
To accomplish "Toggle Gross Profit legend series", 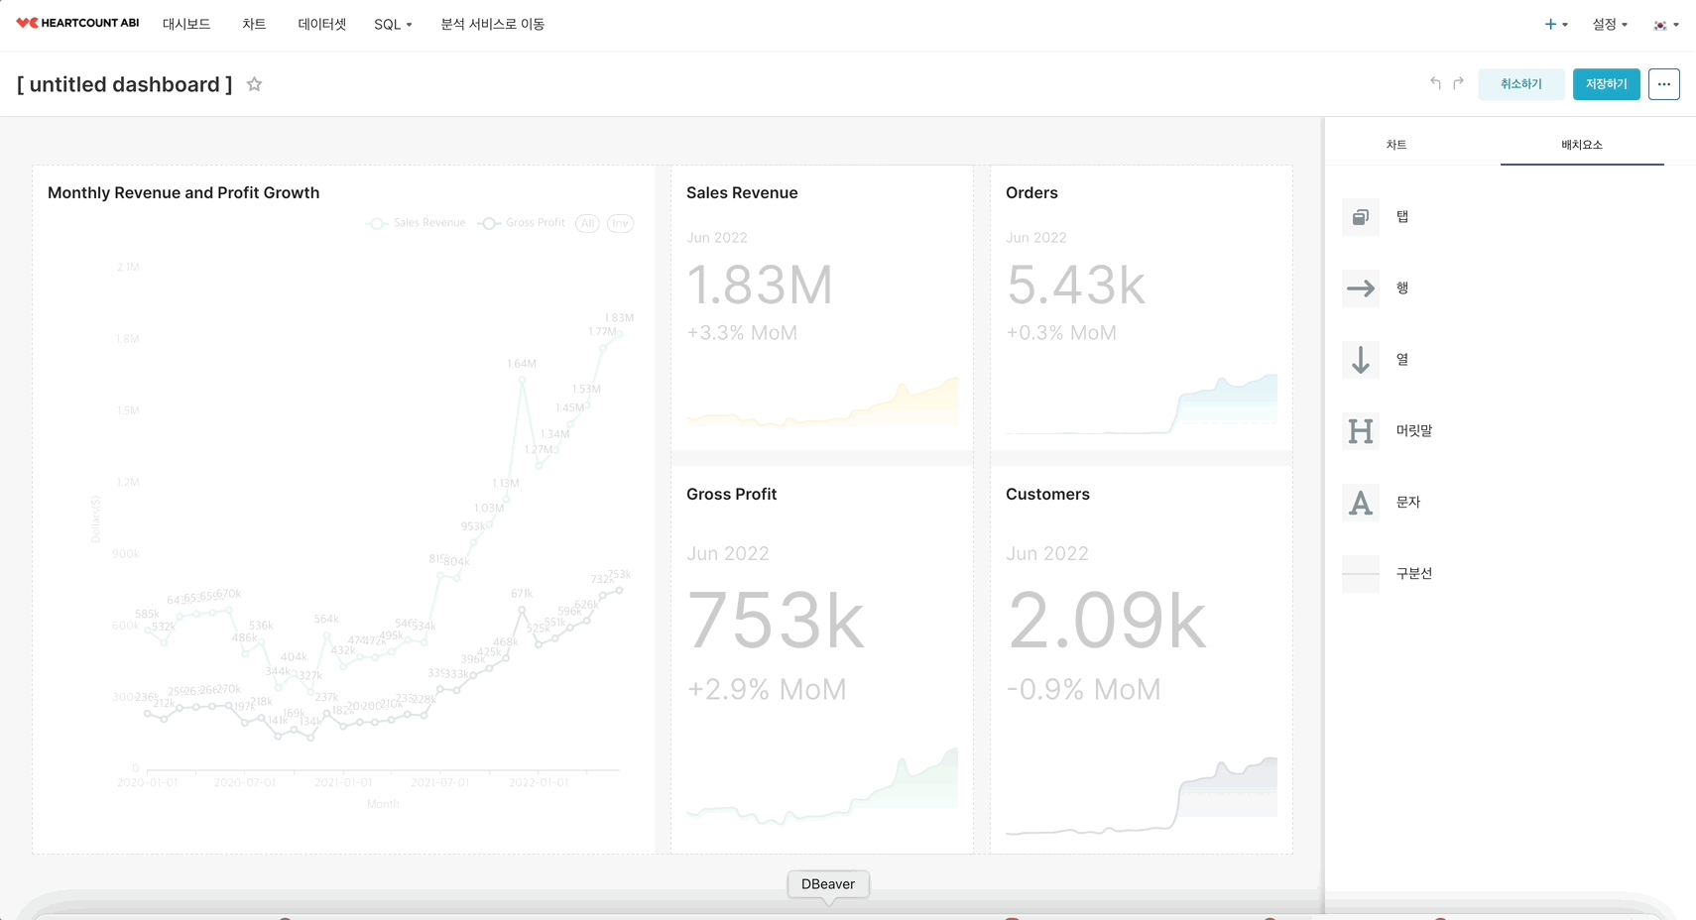I will click(x=522, y=223).
